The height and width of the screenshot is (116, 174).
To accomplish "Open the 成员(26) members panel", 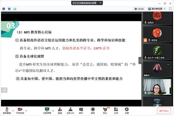I will point(70,111).
